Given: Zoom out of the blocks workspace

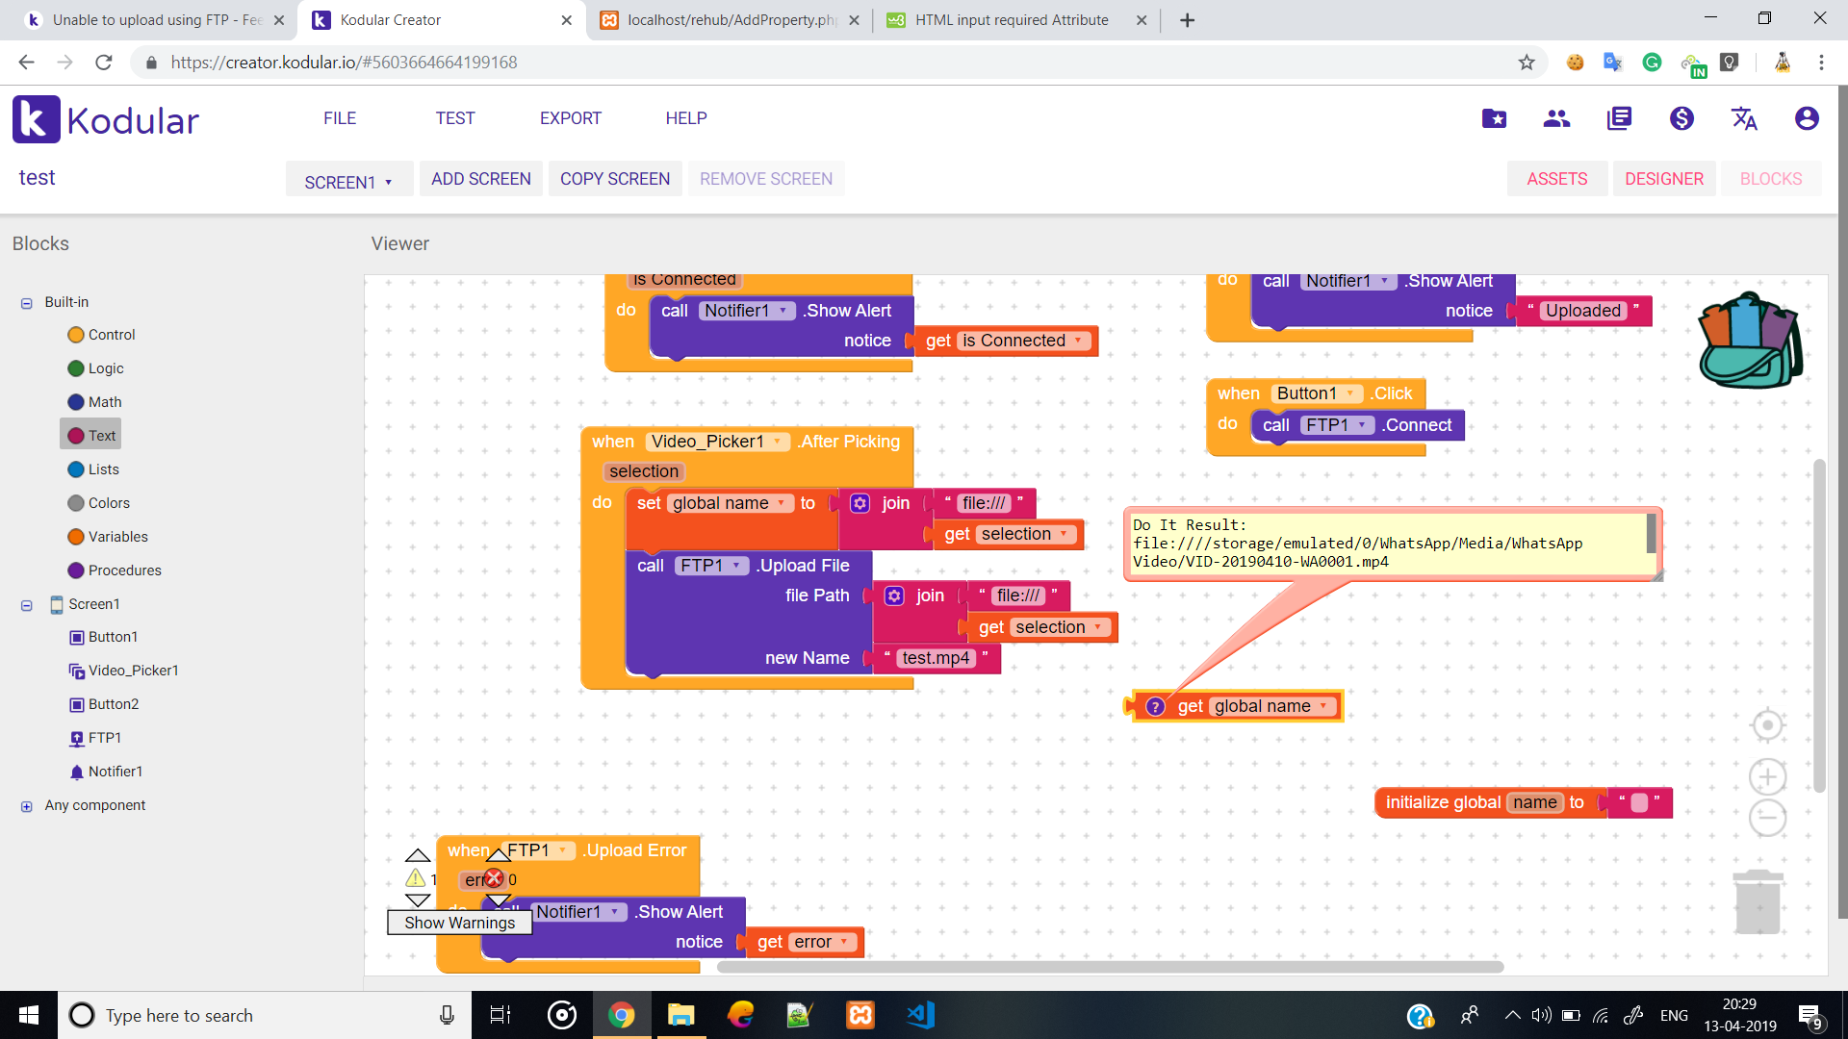Looking at the screenshot, I should 1767,818.
